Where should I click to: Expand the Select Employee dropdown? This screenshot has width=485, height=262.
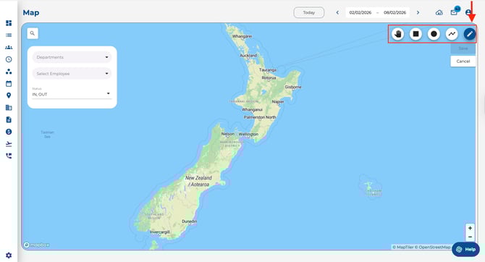(72, 74)
